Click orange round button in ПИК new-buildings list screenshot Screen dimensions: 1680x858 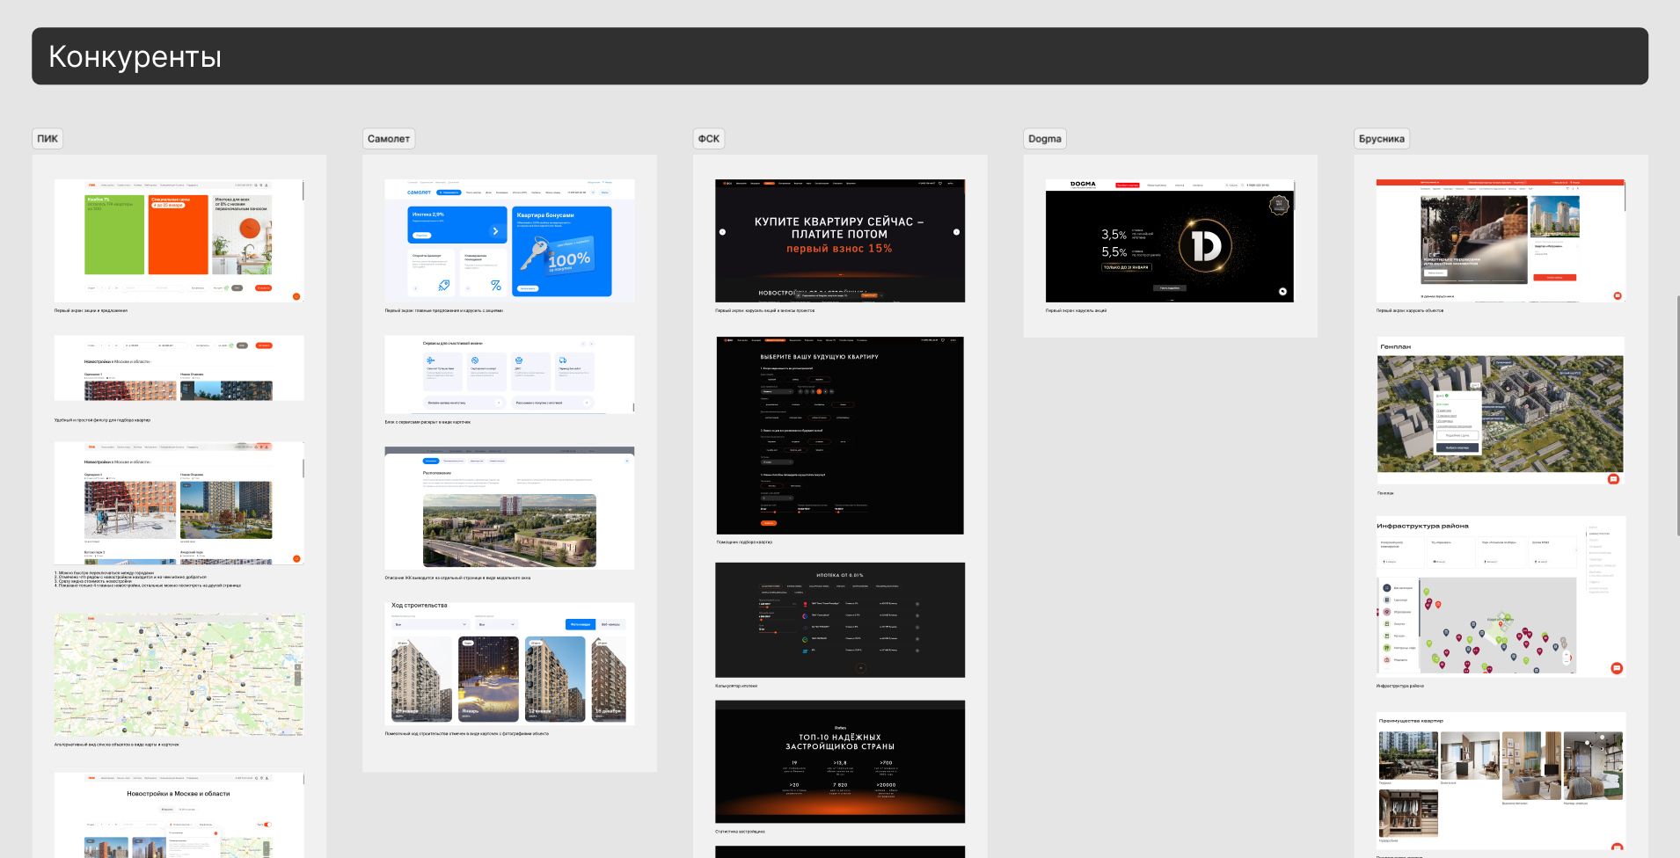tap(296, 558)
